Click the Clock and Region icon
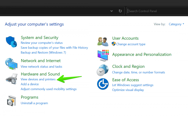 (x=103, y=70)
